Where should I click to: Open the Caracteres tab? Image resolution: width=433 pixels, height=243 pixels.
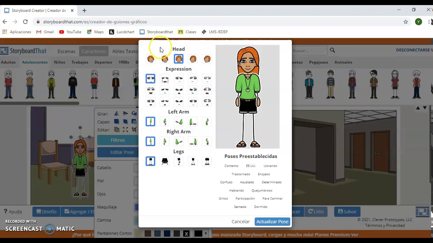94,51
